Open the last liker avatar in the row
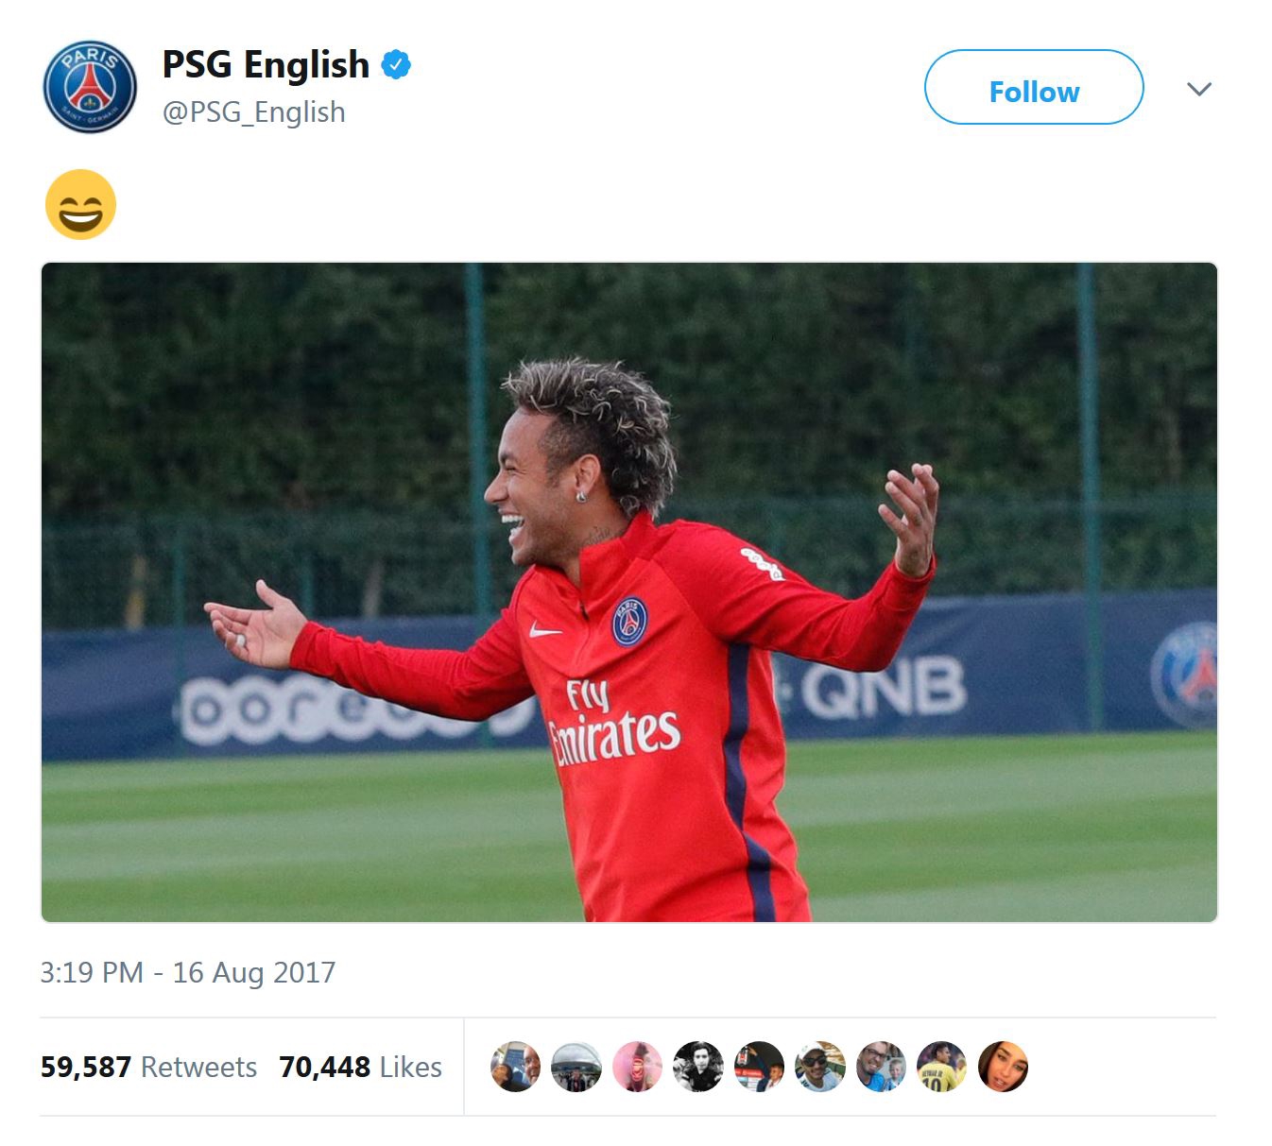The image size is (1272, 1146). pos(1003,1067)
